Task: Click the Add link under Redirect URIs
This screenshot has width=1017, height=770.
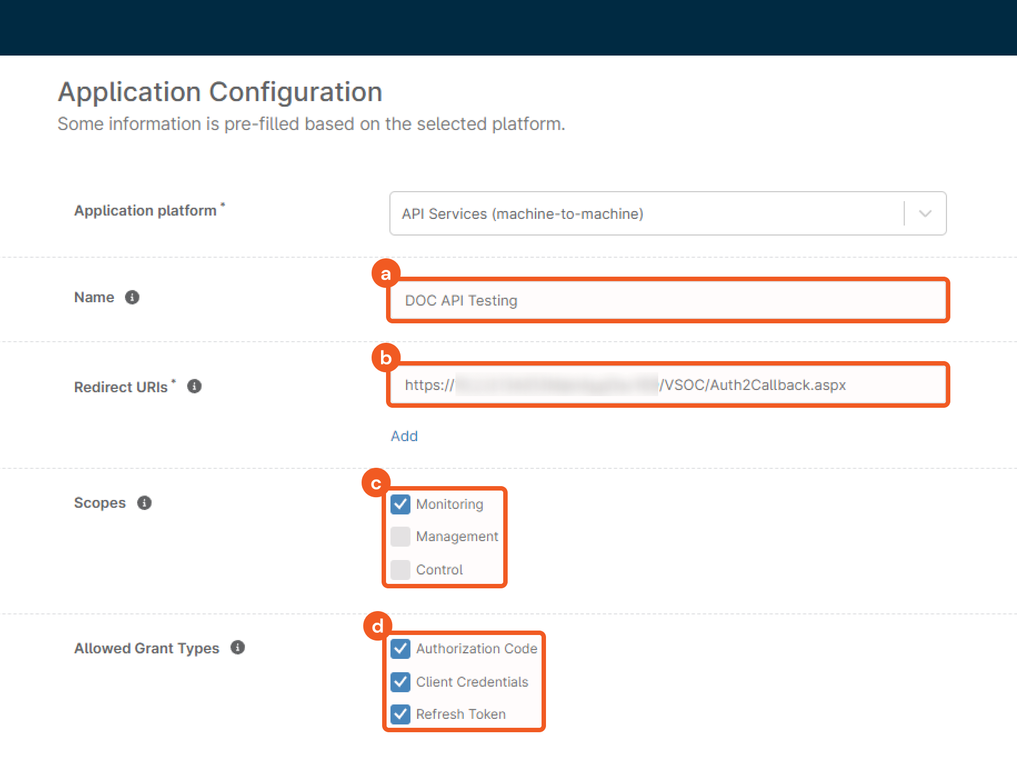Action: (x=404, y=436)
